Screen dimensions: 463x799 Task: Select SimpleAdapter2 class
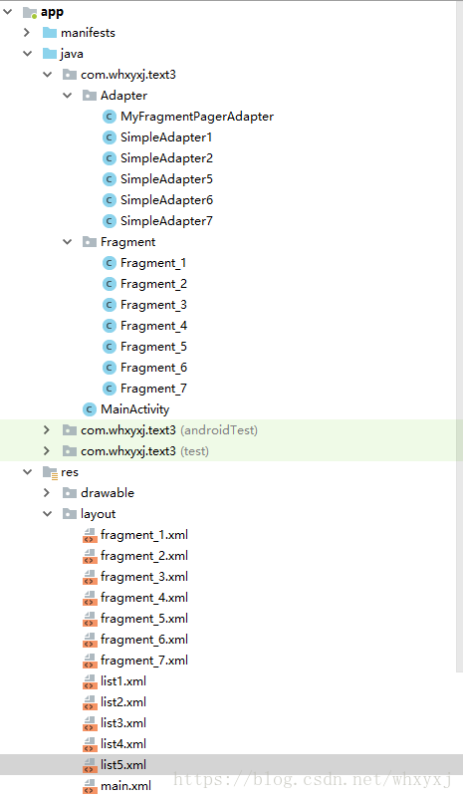point(166,158)
